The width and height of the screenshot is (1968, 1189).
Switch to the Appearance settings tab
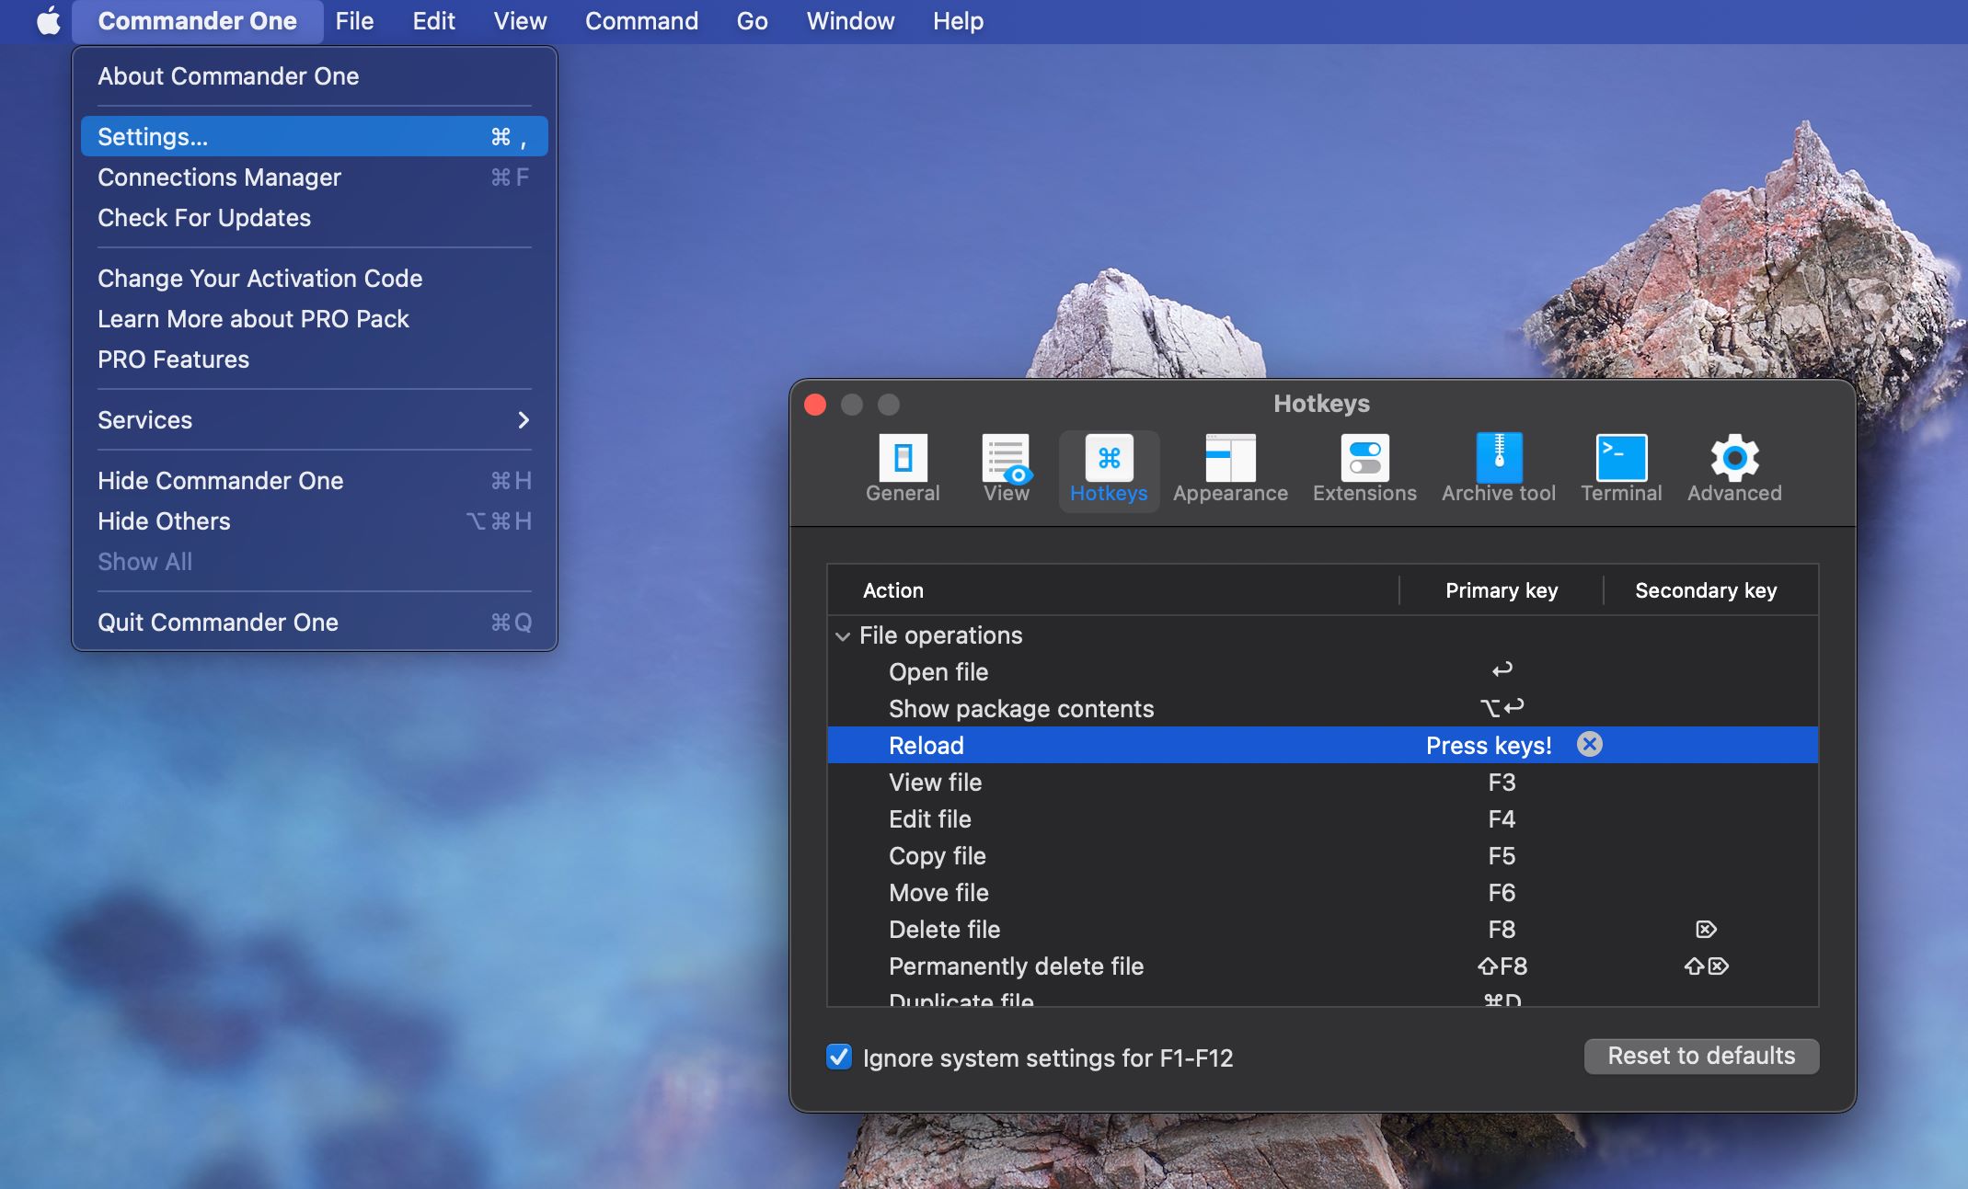coord(1228,466)
